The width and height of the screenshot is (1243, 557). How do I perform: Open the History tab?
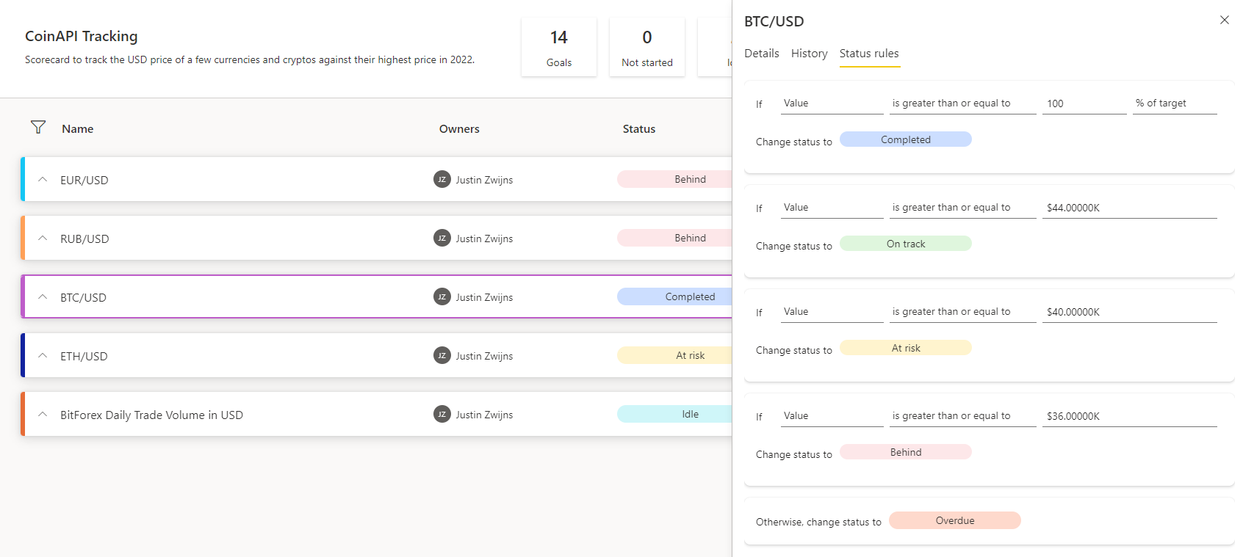809,54
